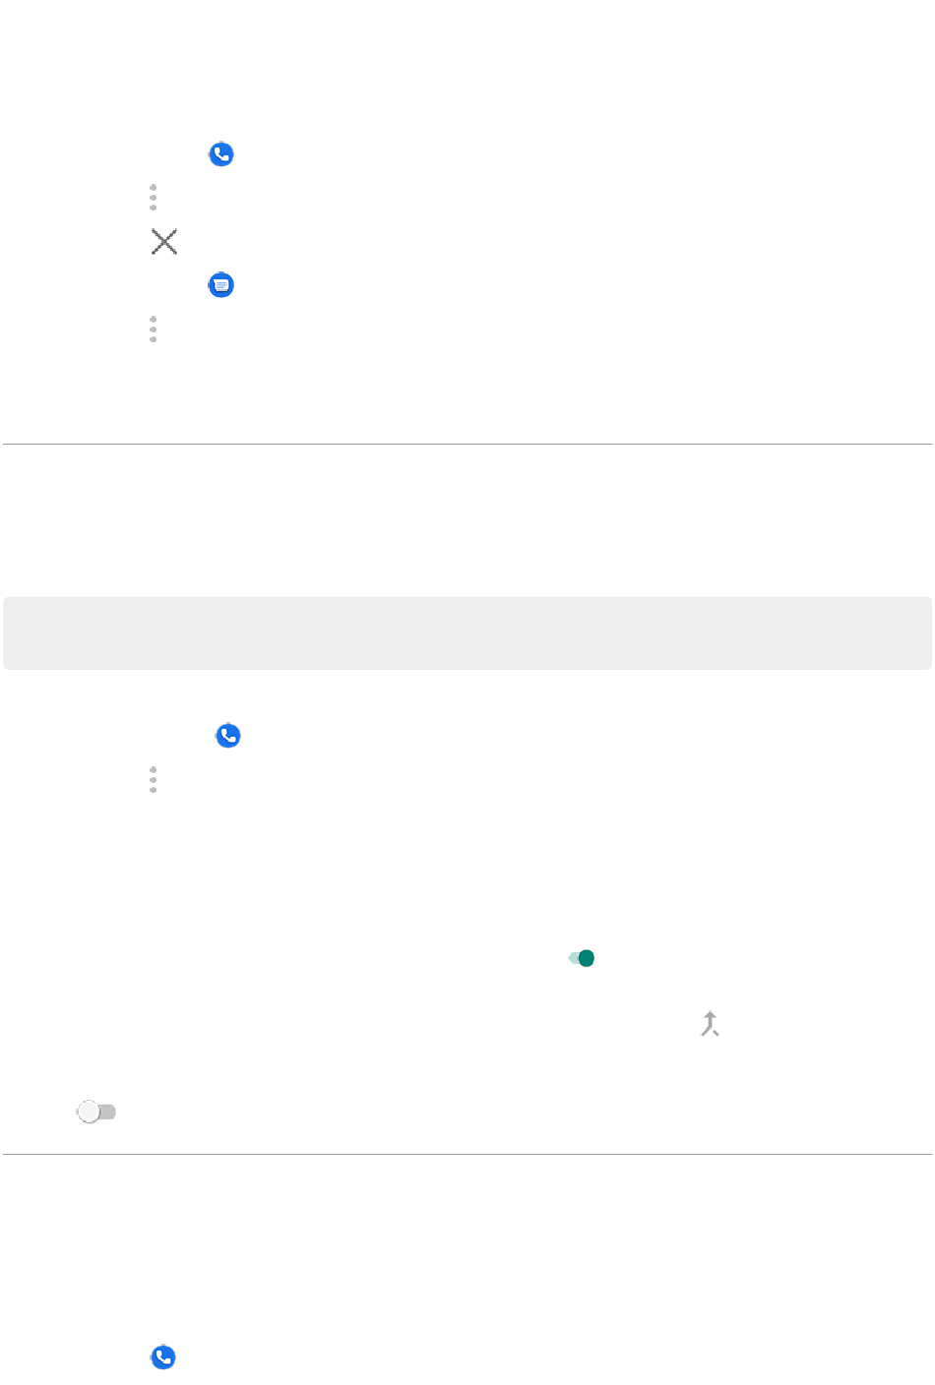Click the gray merge calls arrow icon
Screen dimensions: 935x1385
click(710, 1024)
